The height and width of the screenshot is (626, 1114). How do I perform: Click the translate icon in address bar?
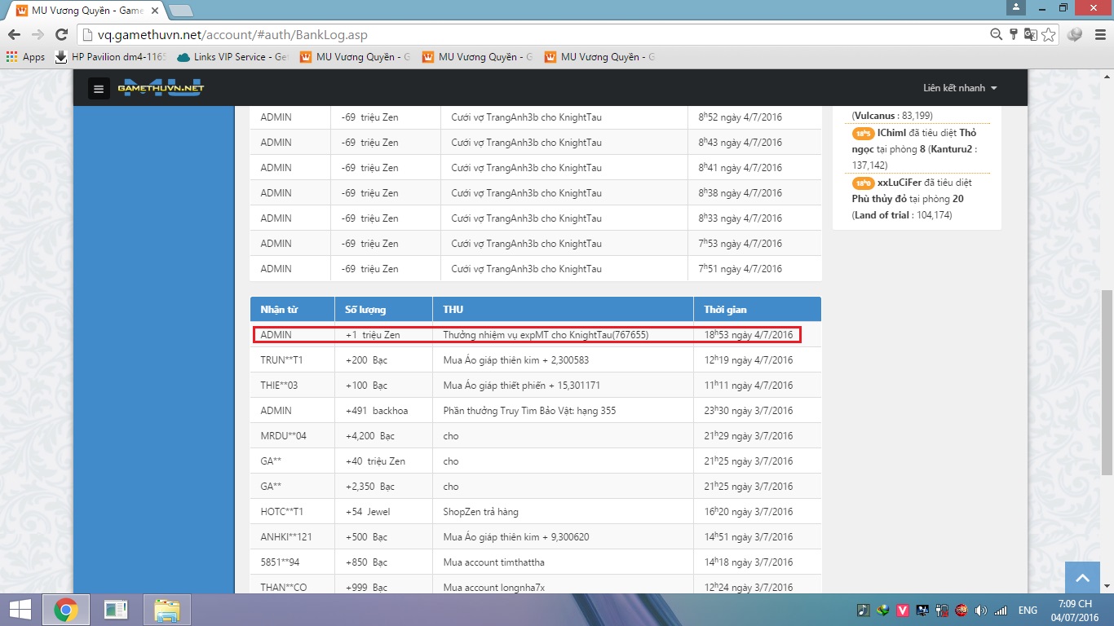tap(1031, 34)
